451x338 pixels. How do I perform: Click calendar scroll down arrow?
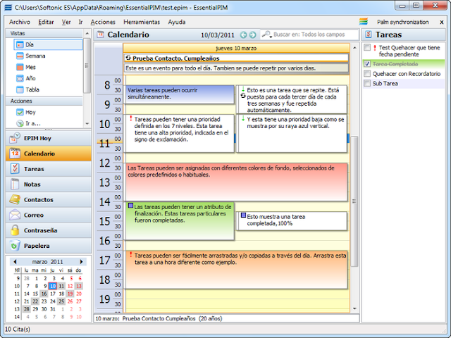(x=354, y=308)
